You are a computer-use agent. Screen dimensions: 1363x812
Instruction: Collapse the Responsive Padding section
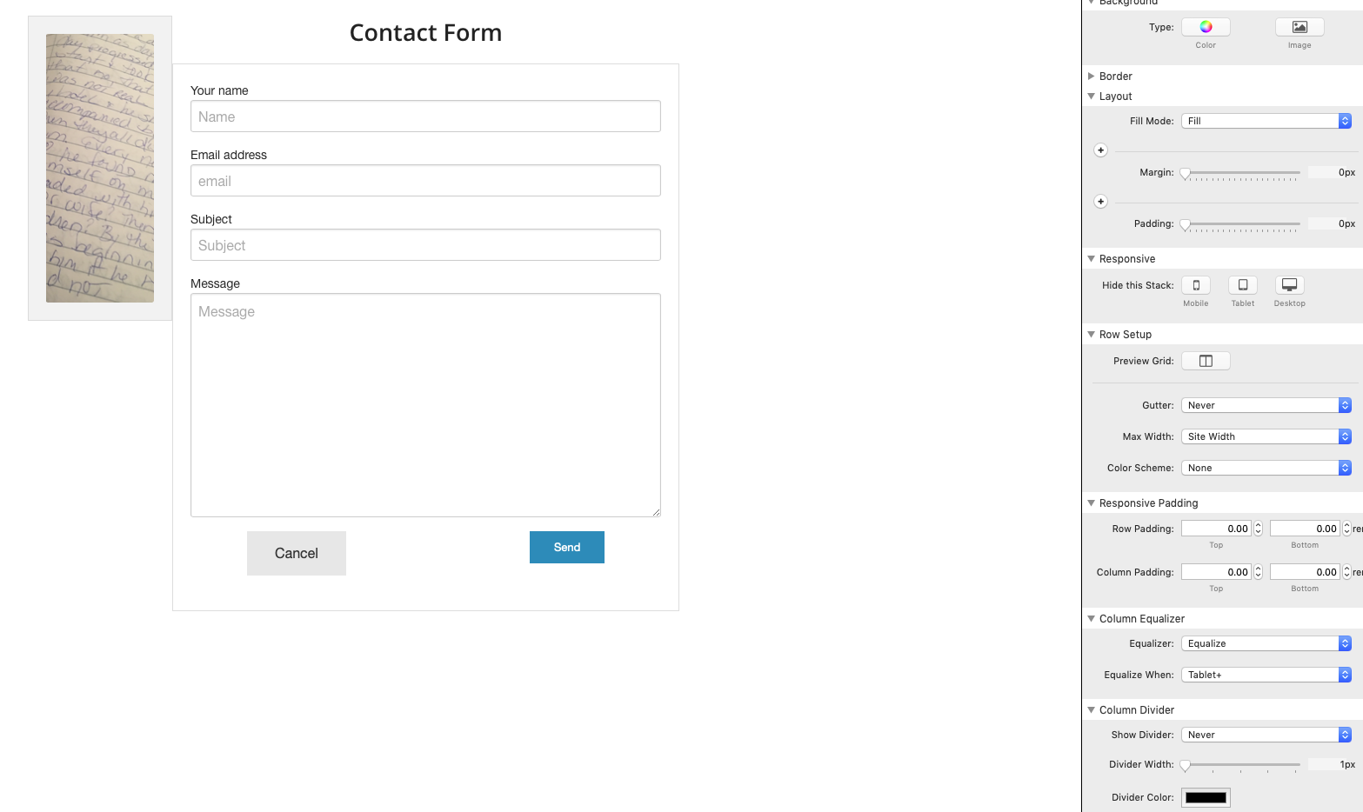(x=1092, y=503)
